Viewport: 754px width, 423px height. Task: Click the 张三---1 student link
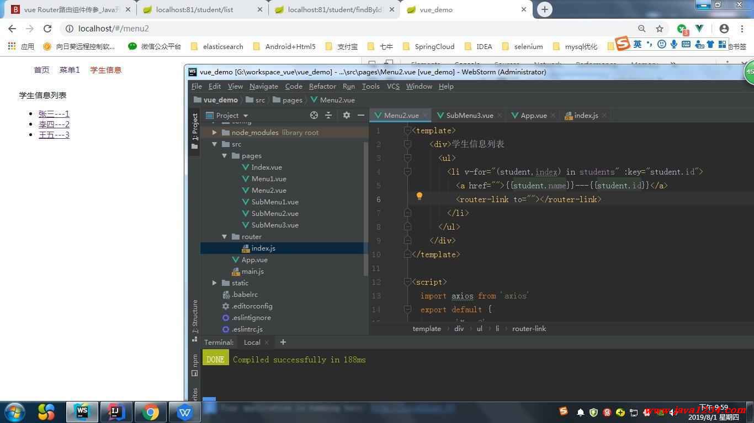[x=54, y=114]
